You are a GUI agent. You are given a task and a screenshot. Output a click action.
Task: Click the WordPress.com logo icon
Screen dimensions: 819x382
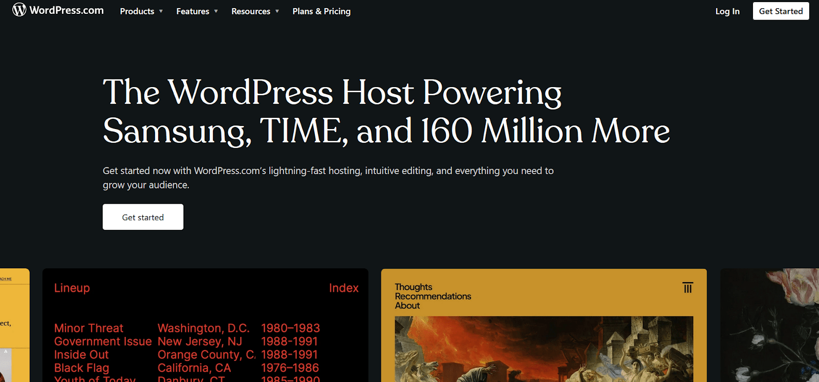tap(19, 10)
